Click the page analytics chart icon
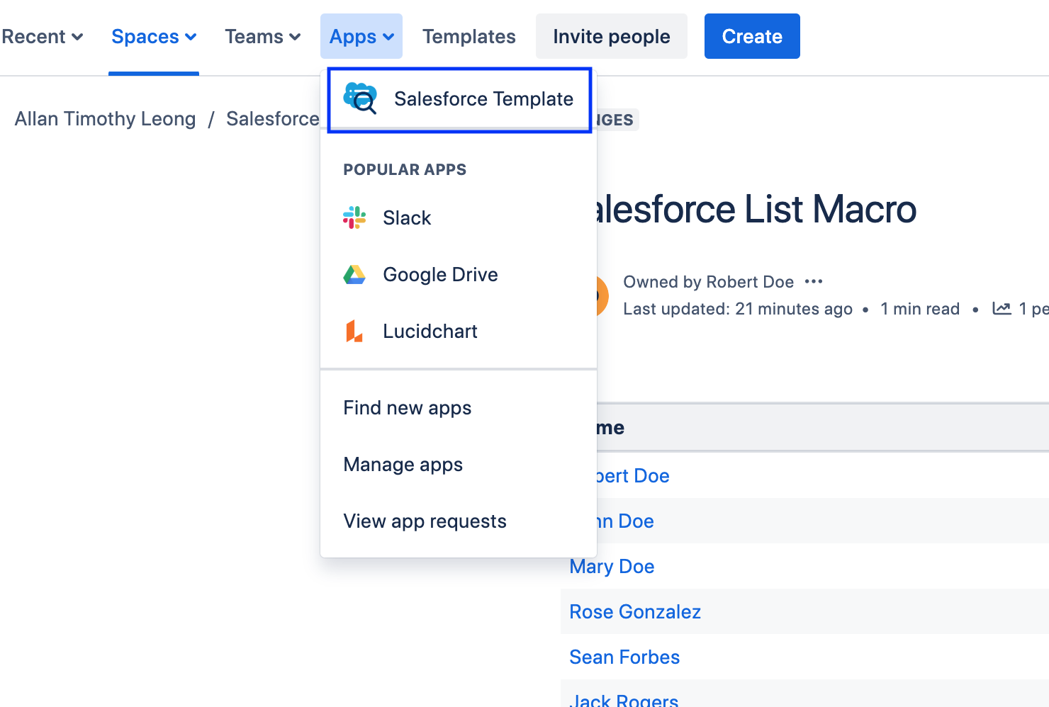 pyautogui.click(x=1002, y=309)
